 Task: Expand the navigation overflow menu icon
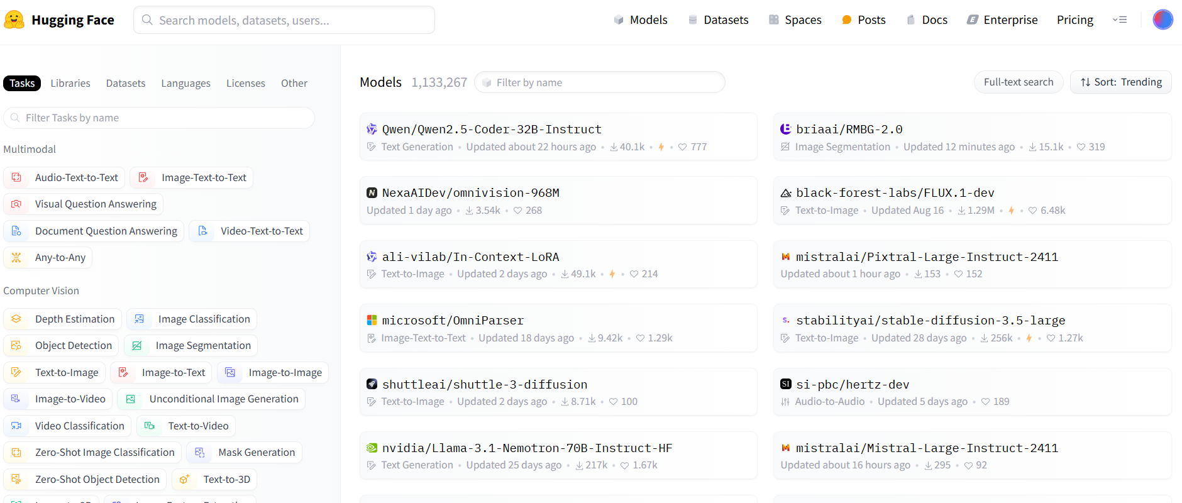pyautogui.click(x=1120, y=19)
